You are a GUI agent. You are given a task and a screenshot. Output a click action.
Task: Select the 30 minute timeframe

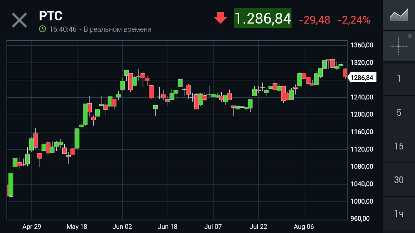pyautogui.click(x=399, y=180)
